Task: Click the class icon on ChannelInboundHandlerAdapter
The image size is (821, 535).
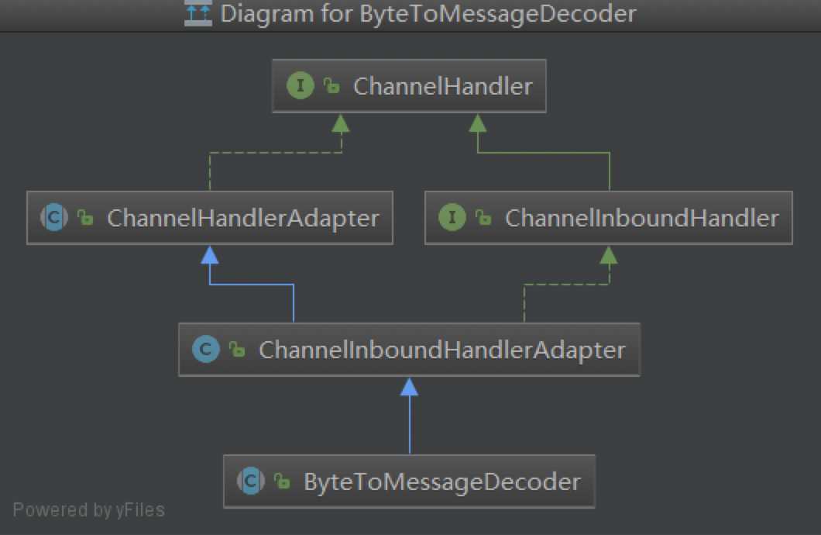Action: pyautogui.click(x=206, y=349)
